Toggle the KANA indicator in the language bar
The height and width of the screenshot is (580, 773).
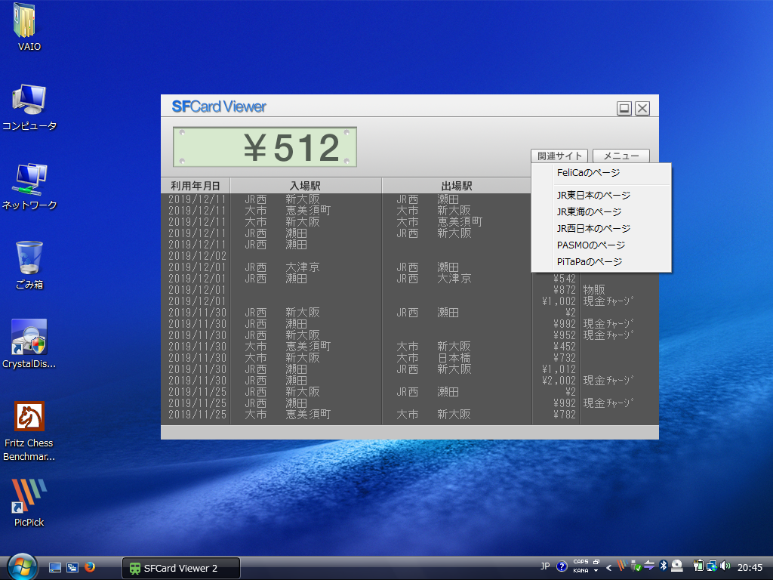(581, 571)
